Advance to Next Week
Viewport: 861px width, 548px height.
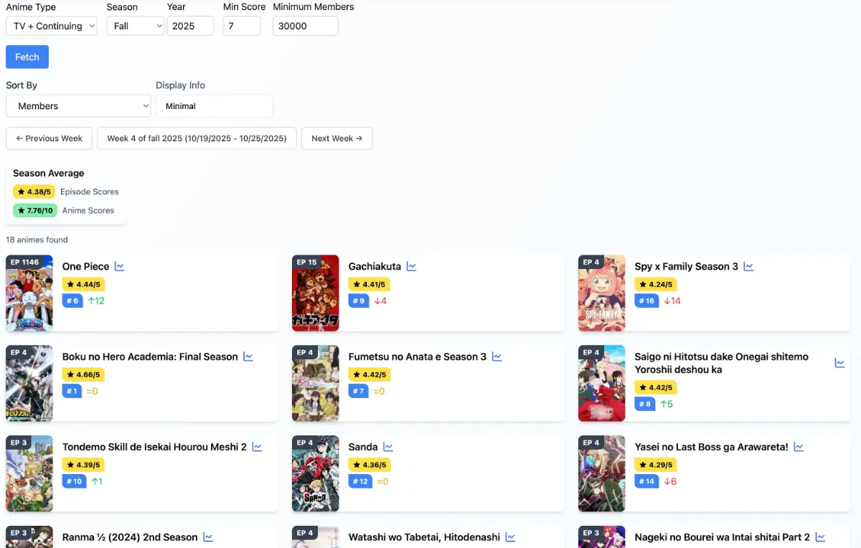pyautogui.click(x=337, y=138)
